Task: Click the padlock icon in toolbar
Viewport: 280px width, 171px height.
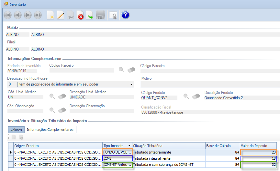Action: [x=113, y=15]
